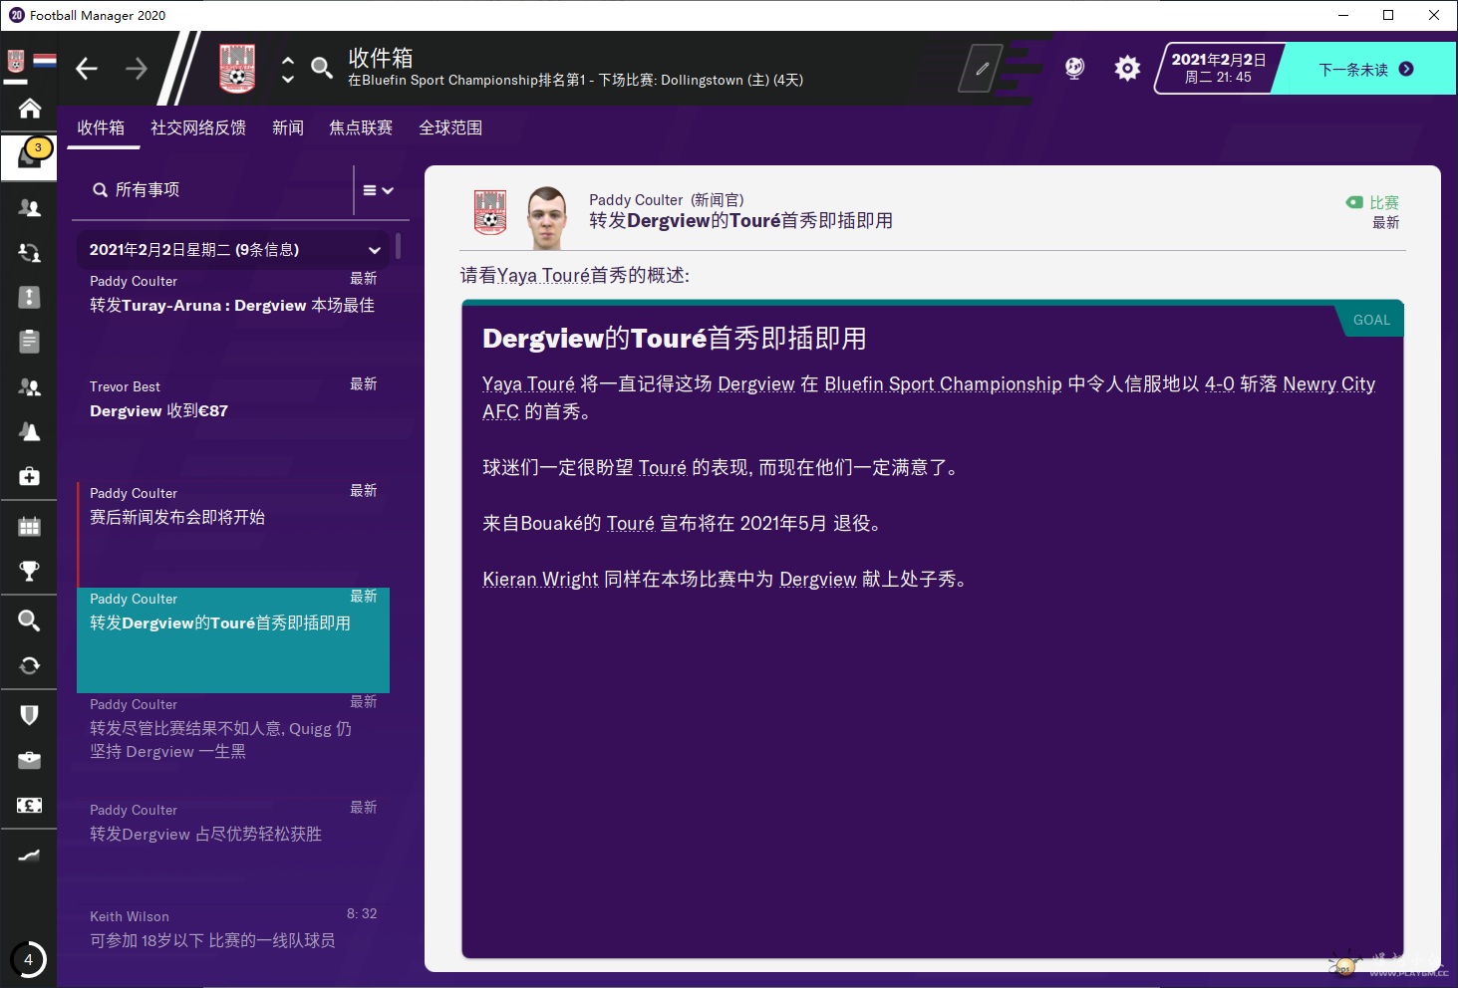Click Paddy Coulter's face thumbnail
Screen dimensions: 1458x988
[547, 216]
